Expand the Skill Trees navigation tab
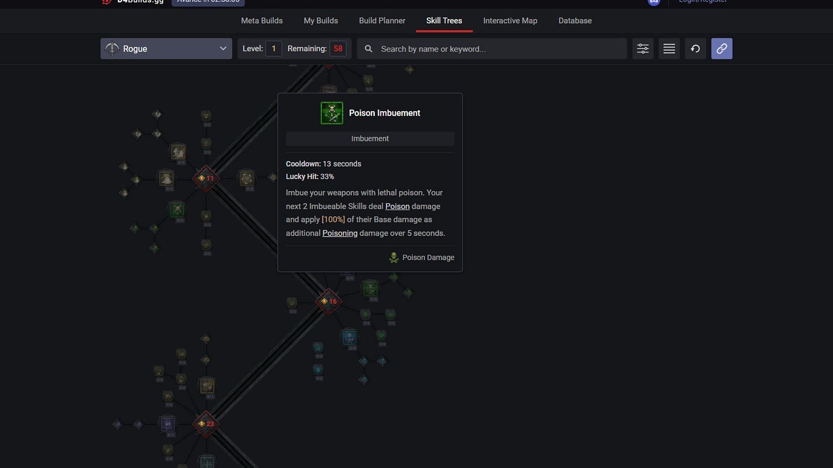Viewport: 833px width, 468px height. 444,20
